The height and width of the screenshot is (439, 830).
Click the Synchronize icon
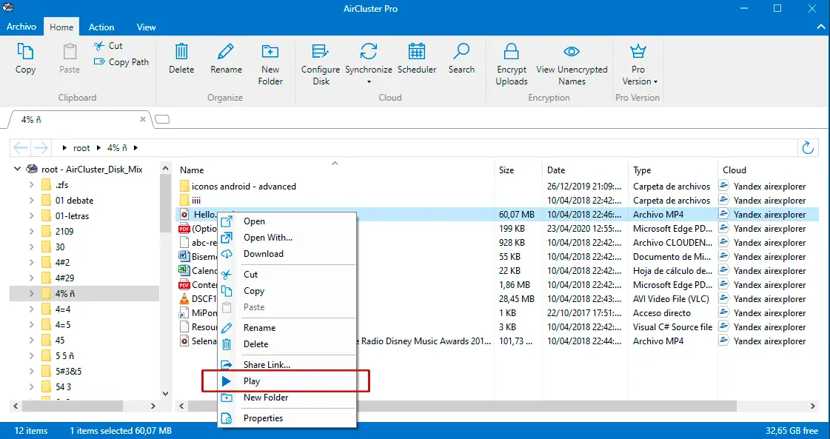369,51
